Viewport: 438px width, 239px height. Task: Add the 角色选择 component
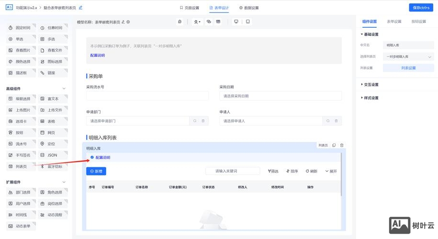[53, 192]
